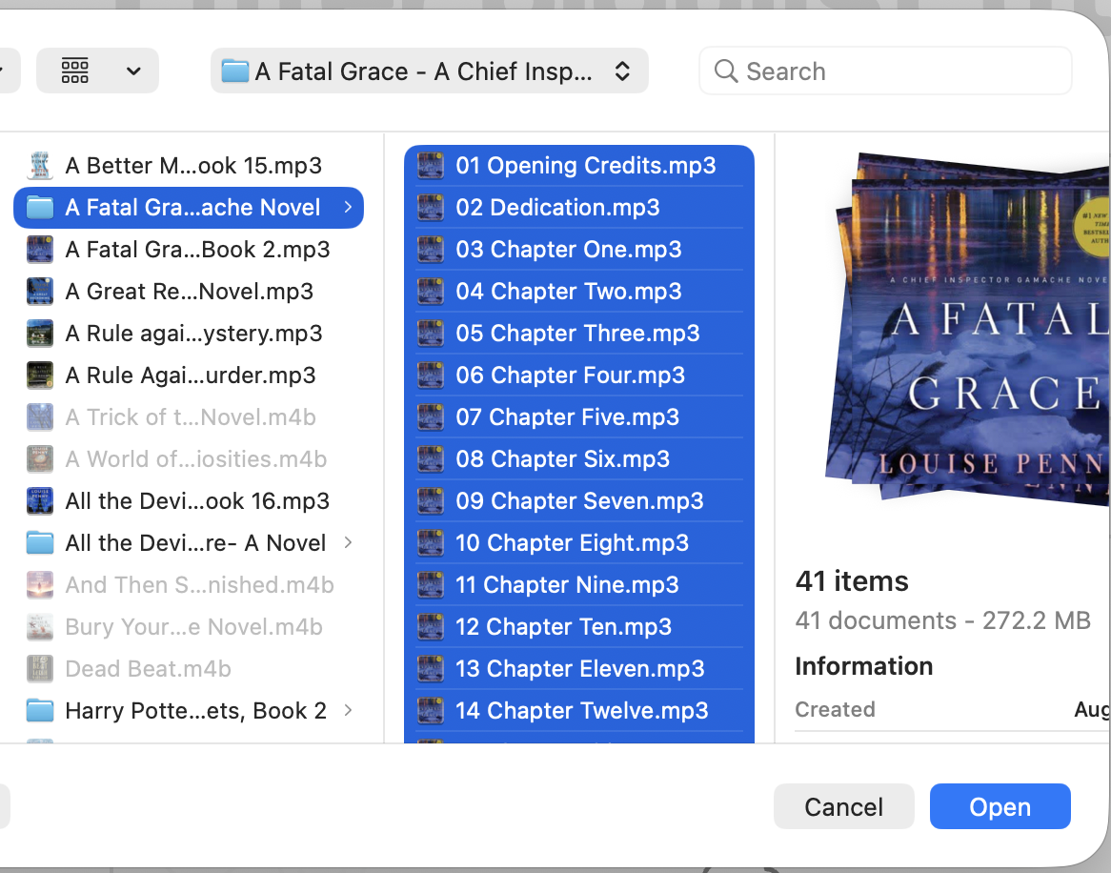Select '13 Chapter Eleven.mp3'
1111x873 pixels.
(579, 668)
